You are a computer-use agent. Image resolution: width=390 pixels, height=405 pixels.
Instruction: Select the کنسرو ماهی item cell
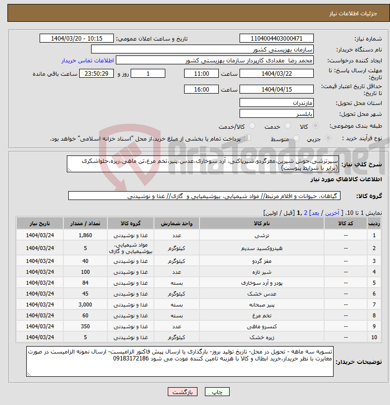pyautogui.click(x=262, y=326)
